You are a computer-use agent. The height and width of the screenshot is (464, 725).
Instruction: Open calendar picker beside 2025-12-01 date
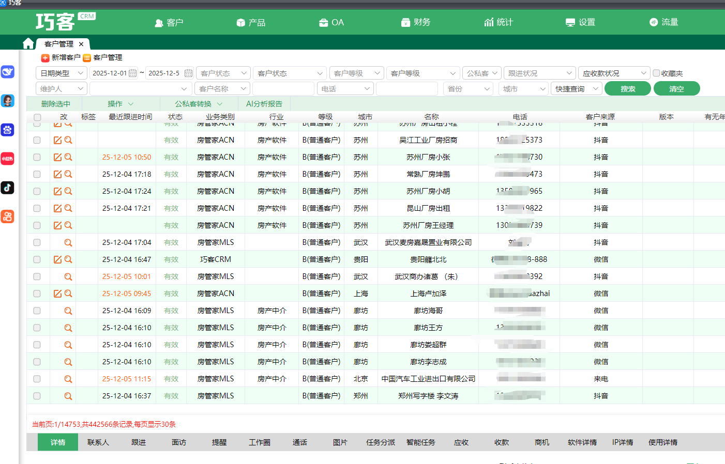coord(133,73)
